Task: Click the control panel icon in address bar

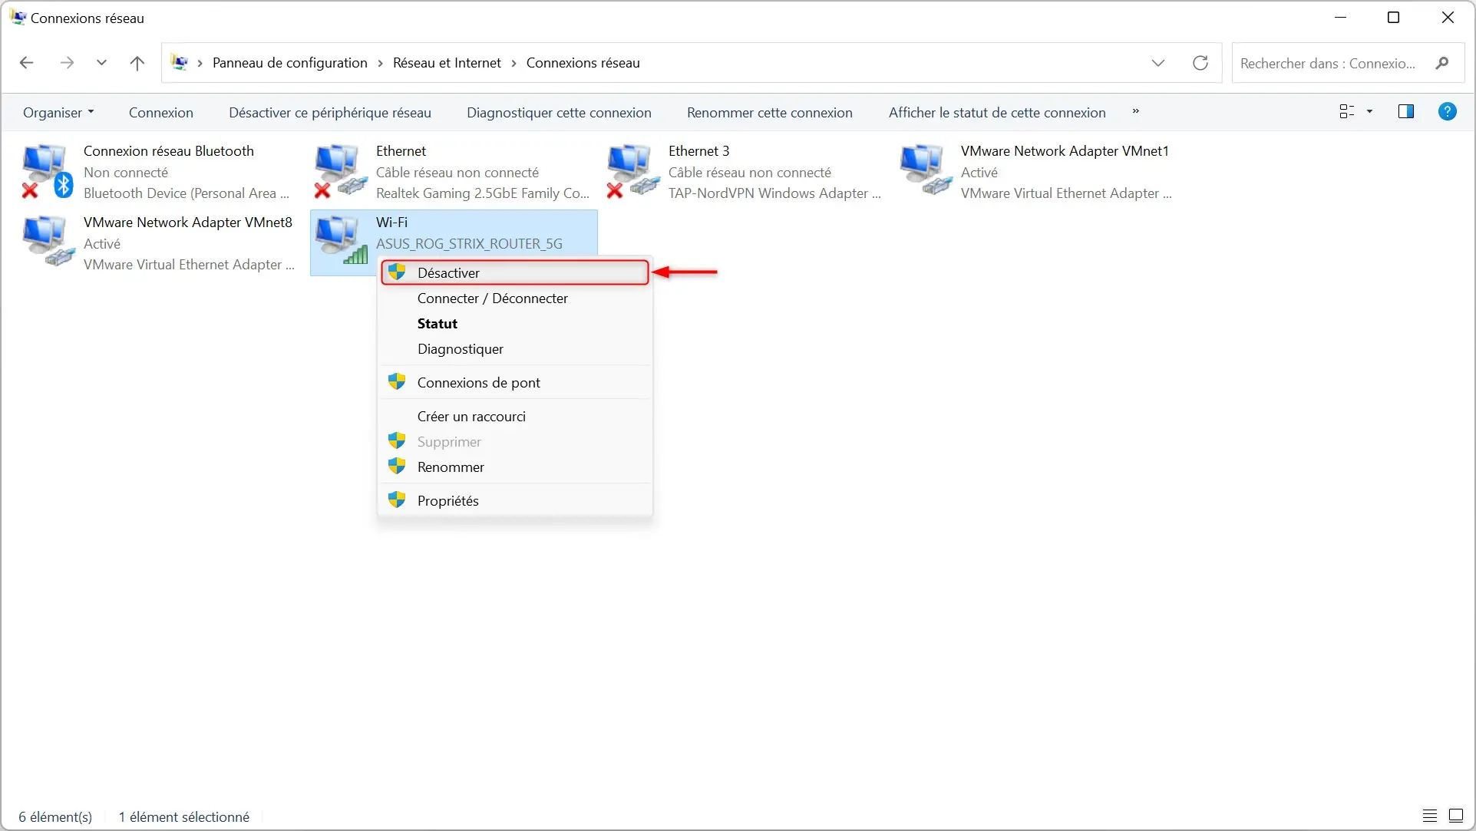Action: point(180,63)
